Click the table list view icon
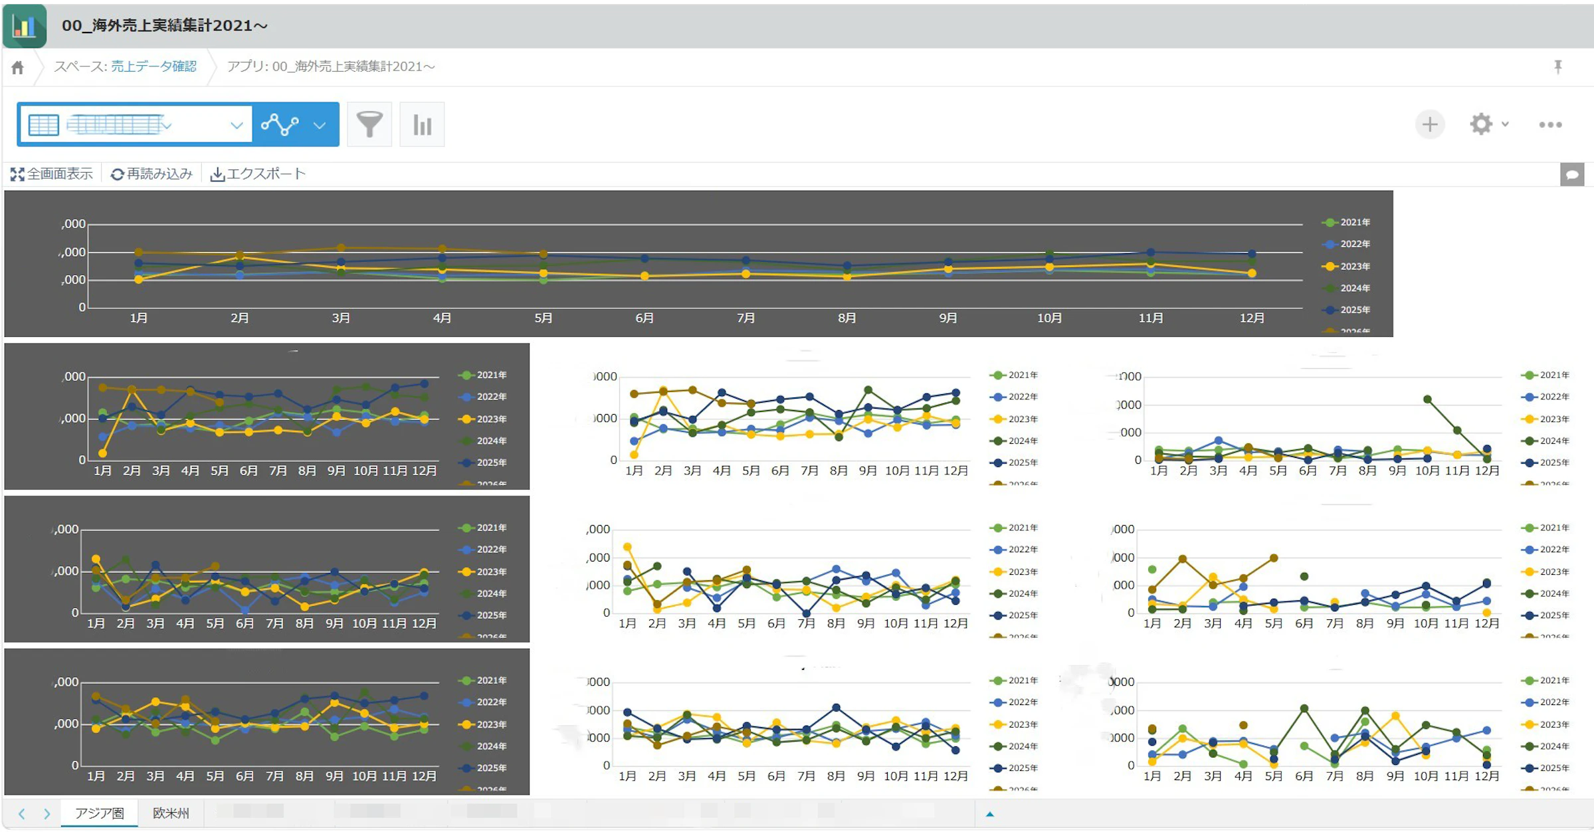This screenshot has height=832, width=1594. pos(44,124)
